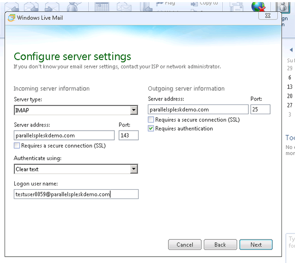Select date 27 in the background calendar
Viewport: 295px width, 263px height.
tap(290, 105)
